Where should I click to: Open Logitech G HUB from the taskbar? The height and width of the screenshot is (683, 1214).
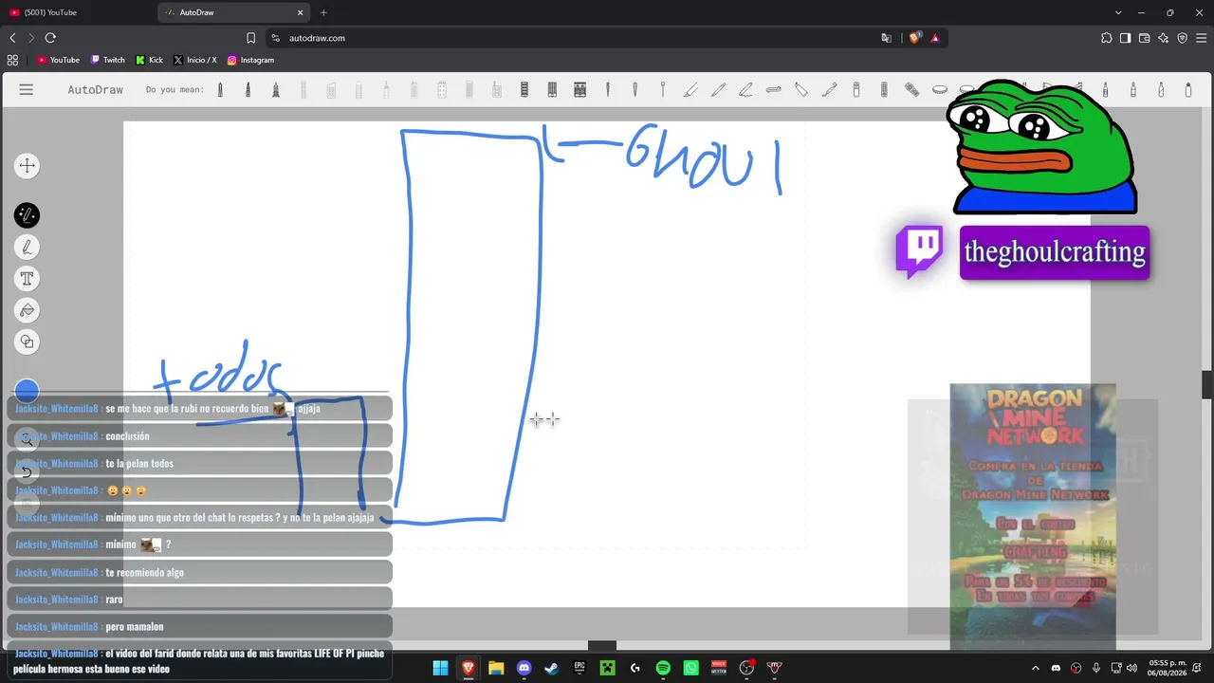(635, 668)
